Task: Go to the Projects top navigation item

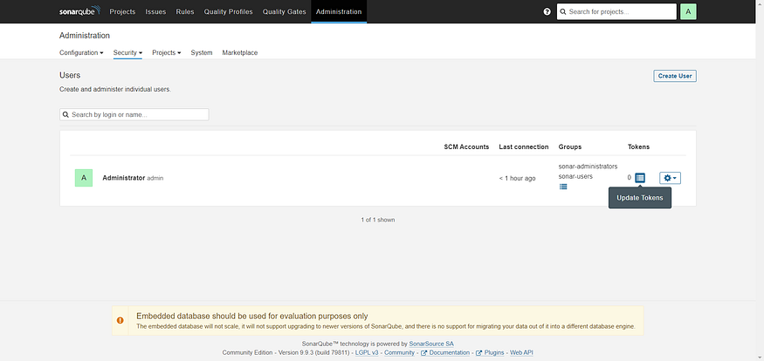Action: pos(122,11)
